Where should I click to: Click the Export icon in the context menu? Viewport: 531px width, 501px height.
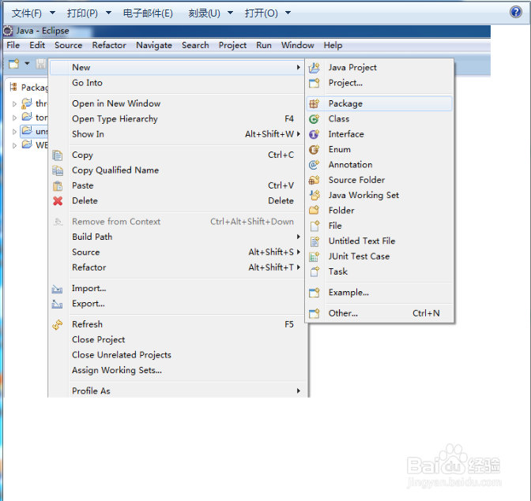(x=57, y=304)
